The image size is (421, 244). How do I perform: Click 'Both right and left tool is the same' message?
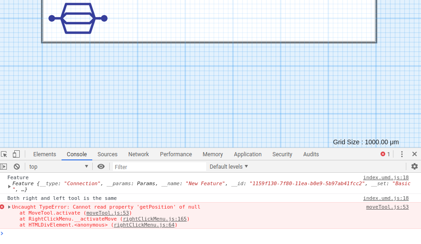coord(62,198)
